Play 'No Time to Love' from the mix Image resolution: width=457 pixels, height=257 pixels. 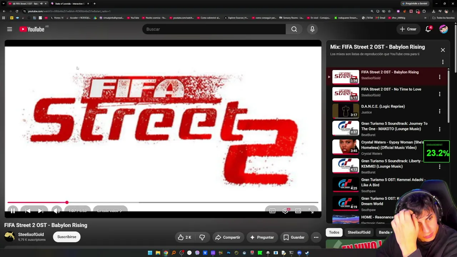click(x=346, y=94)
